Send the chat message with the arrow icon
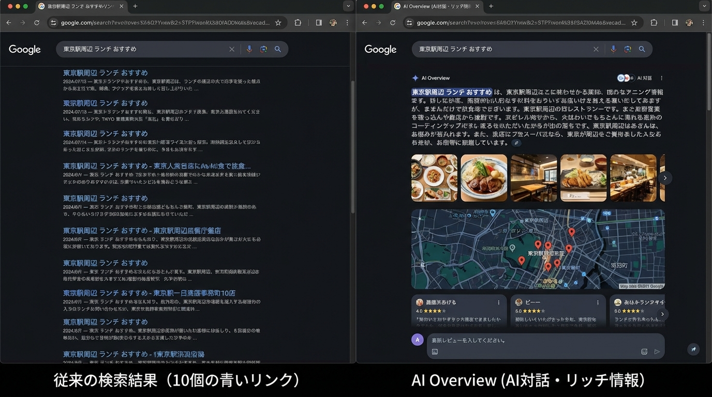The width and height of the screenshot is (712, 397). click(658, 352)
